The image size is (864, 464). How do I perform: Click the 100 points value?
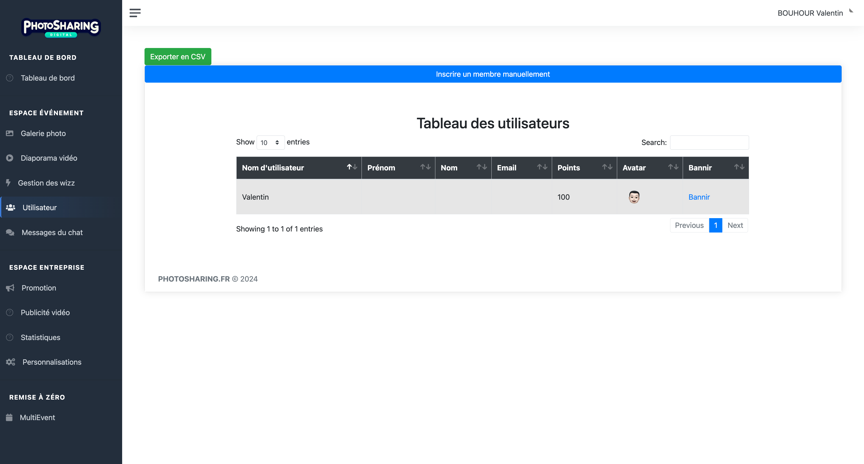click(x=563, y=197)
